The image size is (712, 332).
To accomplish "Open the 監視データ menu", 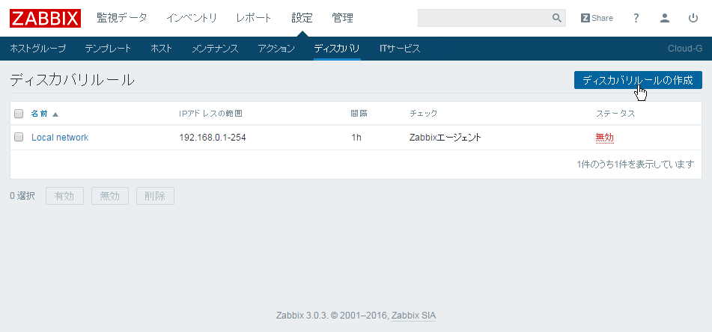I will pyautogui.click(x=122, y=18).
